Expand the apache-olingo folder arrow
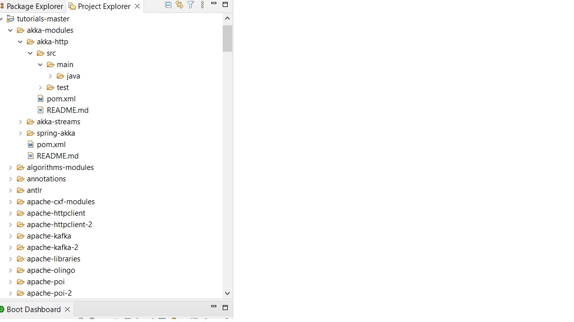The image size is (574, 322). point(10,270)
